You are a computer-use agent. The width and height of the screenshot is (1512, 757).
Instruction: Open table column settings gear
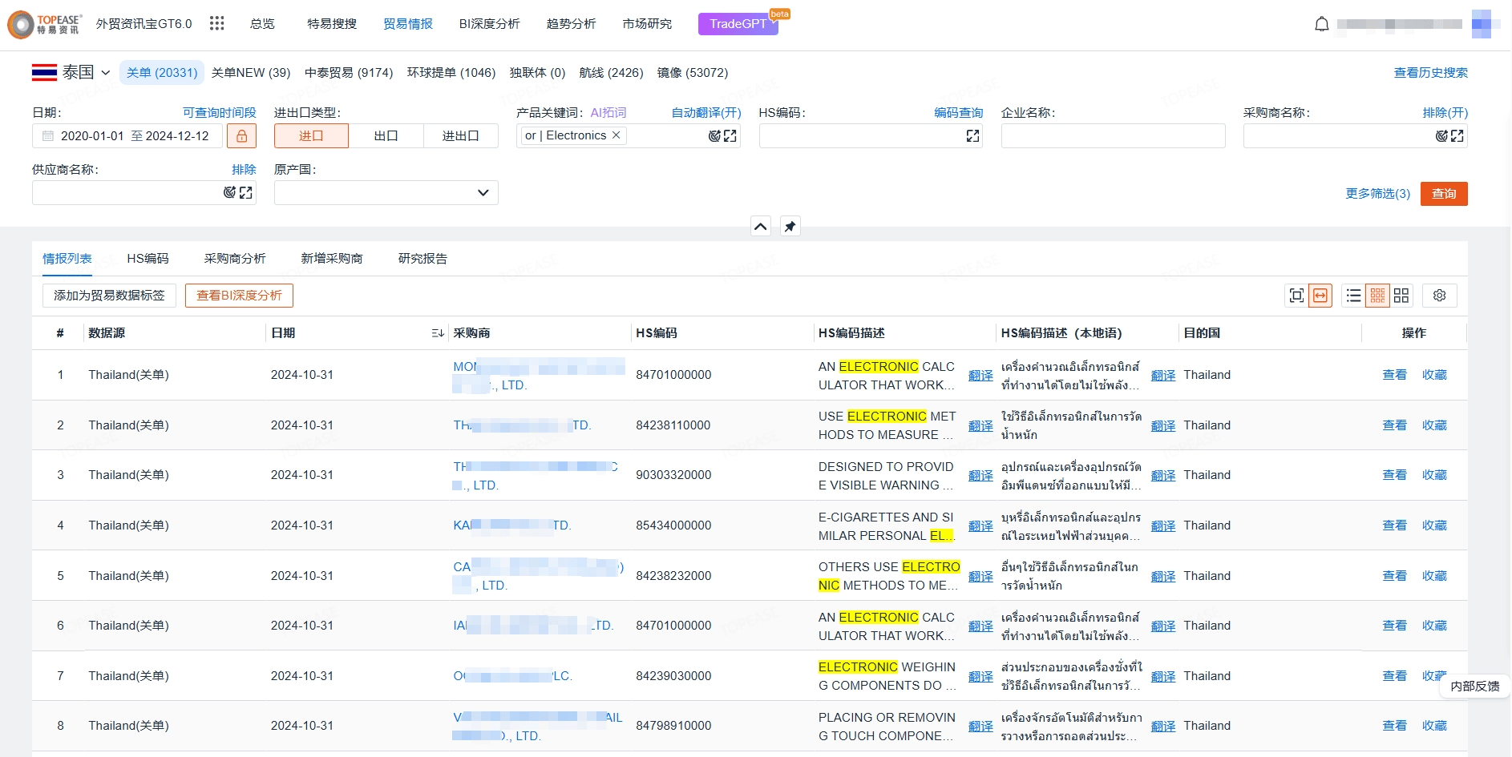(1439, 296)
